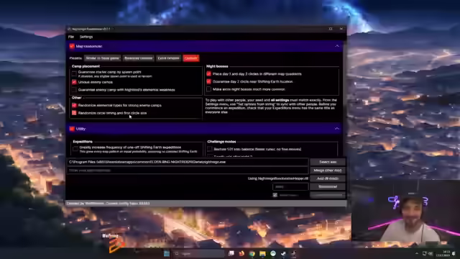Click the Select exe button

point(328,162)
